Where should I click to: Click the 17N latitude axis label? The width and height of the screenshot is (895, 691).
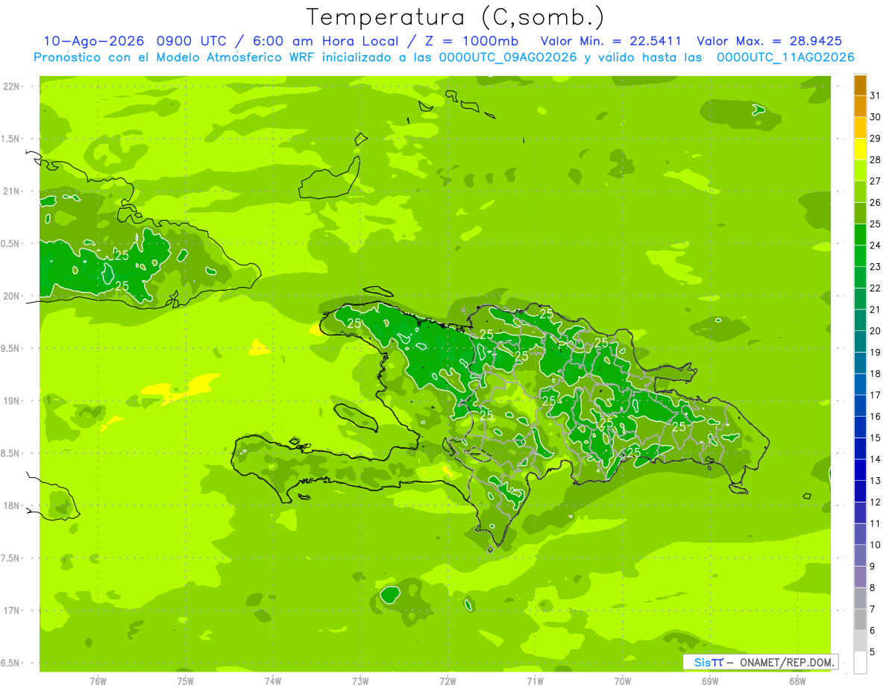pos(12,610)
